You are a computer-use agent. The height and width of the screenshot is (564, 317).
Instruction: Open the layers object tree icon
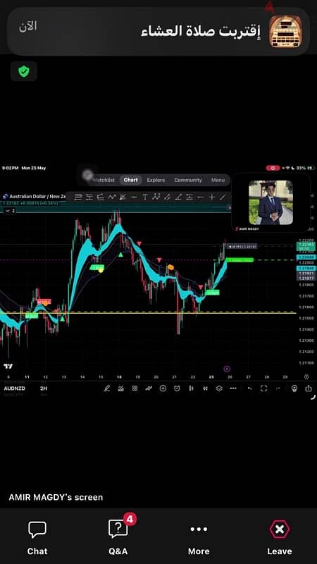(x=219, y=388)
